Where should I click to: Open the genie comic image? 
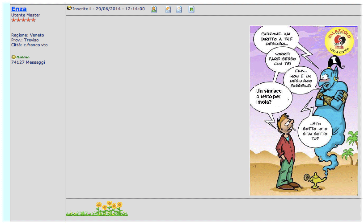pyautogui.click(x=304, y=110)
